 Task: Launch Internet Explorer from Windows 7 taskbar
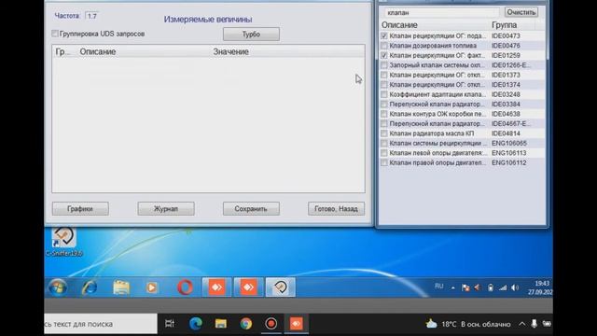coord(90,287)
